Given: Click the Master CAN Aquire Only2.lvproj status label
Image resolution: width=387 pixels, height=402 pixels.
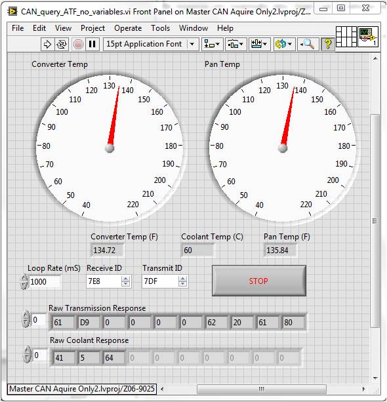Looking at the screenshot, I should 82,389.
